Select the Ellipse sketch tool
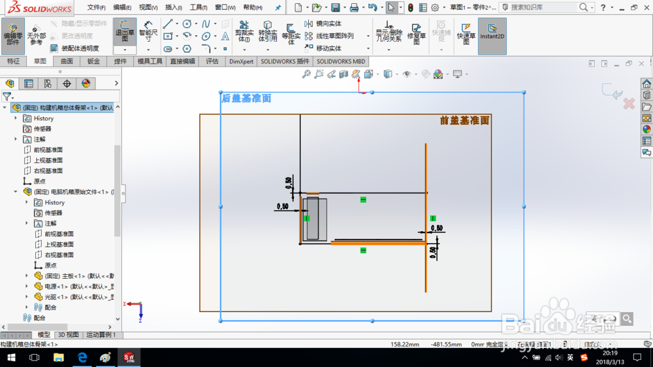 (206, 36)
